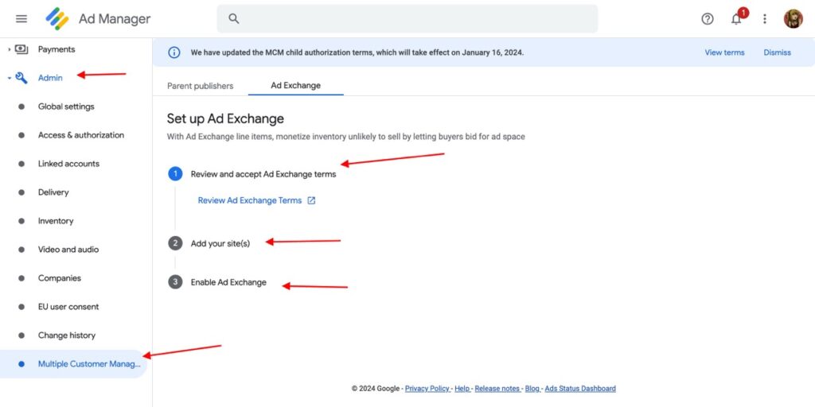Collapse the Admin section

pyautogui.click(x=10, y=78)
